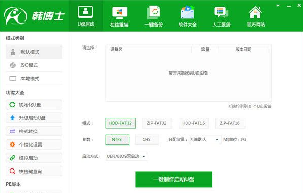The height and width of the screenshot is (193, 303).
Task: Click the PE版本 section heading
Action: point(13,184)
